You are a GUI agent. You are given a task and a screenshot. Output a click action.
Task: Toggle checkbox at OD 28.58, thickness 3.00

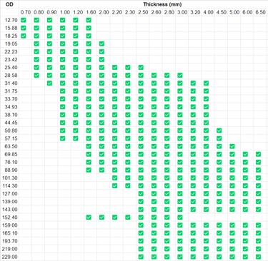[180, 76]
